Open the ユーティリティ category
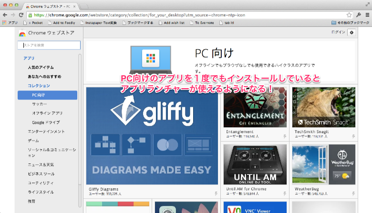Image resolution: width=372 pixels, height=213 pixels. click(x=41, y=183)
